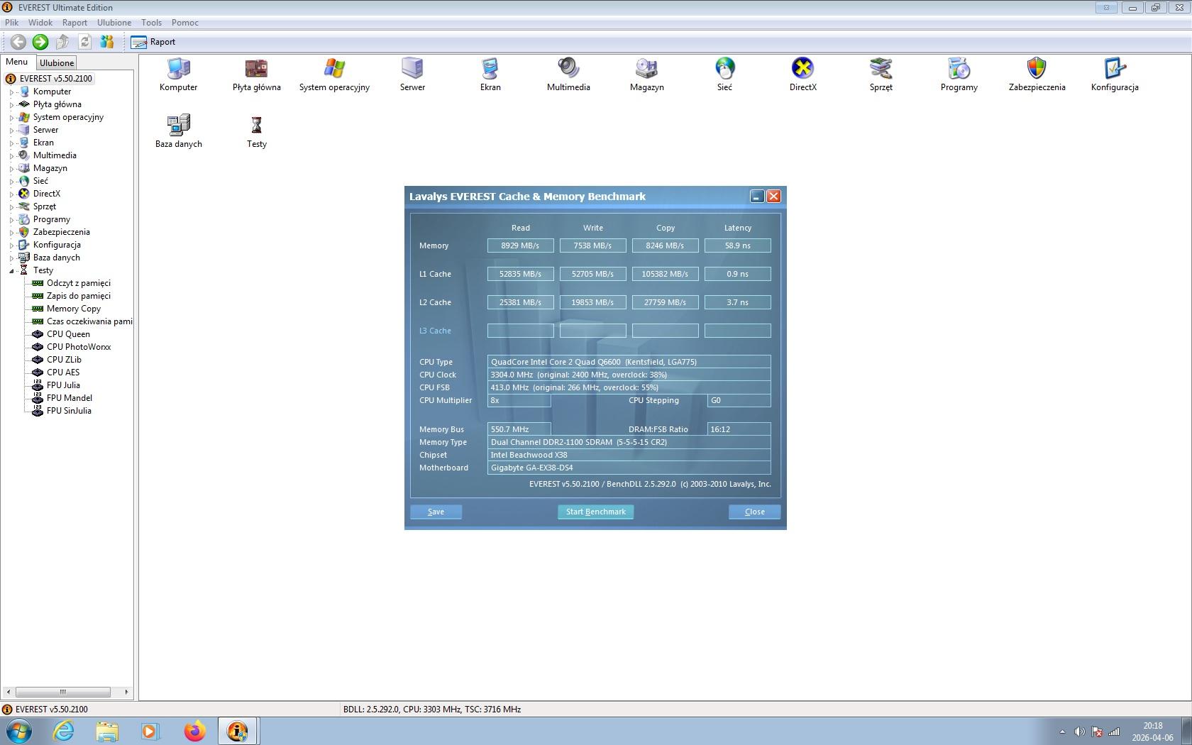Open the Płyta główna icon
Screen dimensions: 1192x745
(x=256, y=69)
